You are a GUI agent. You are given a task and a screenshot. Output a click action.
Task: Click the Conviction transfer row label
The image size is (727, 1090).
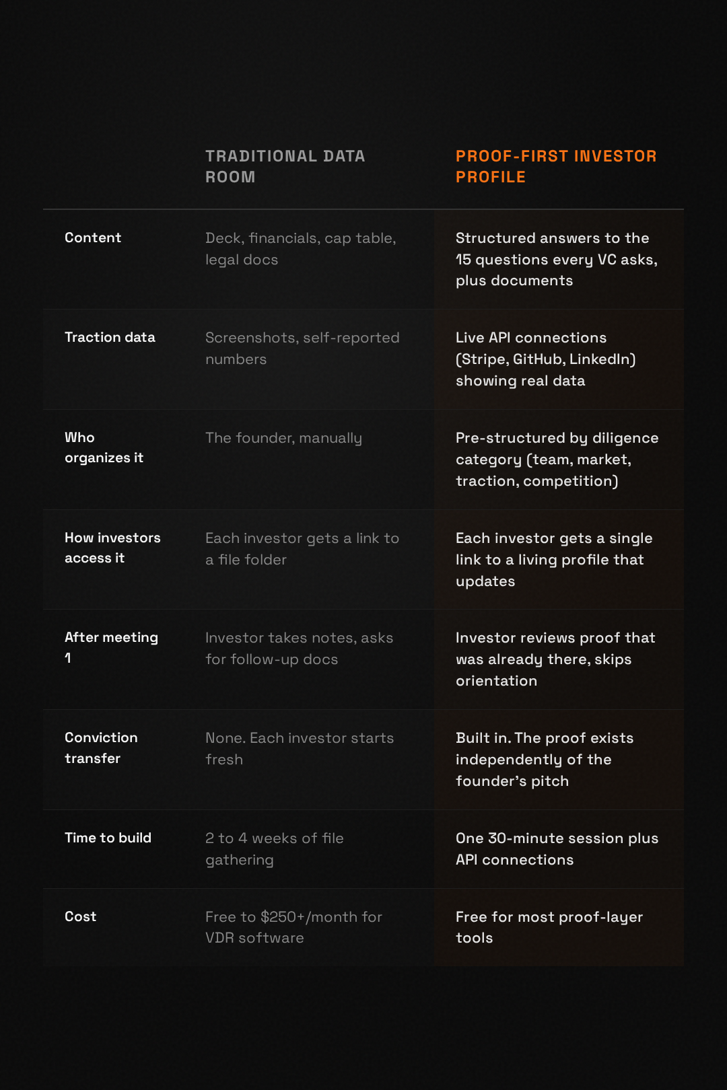click(101, 748)
